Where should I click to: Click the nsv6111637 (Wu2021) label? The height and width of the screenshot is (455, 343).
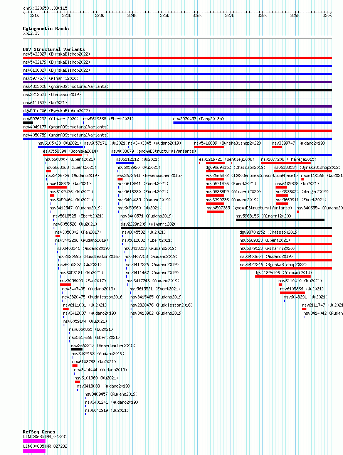pos(45,103)
